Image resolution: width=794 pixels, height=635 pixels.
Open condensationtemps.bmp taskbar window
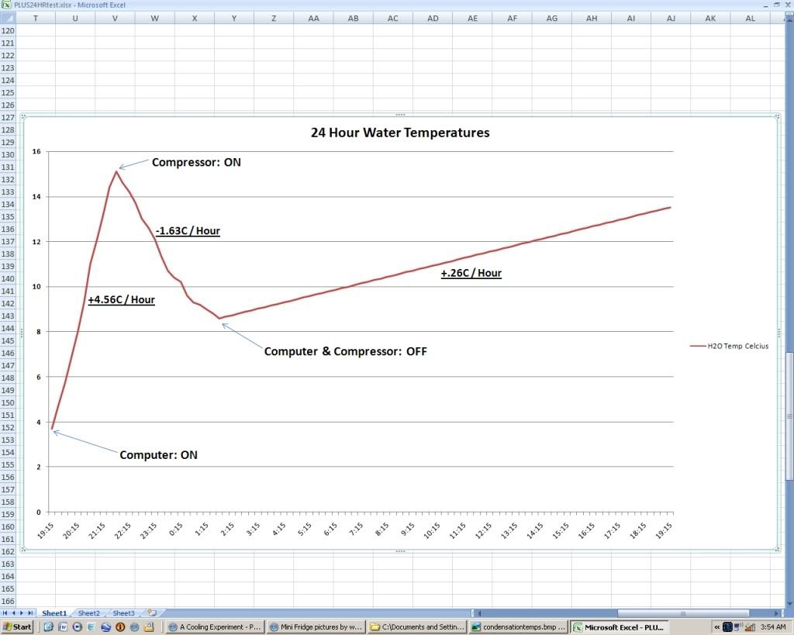click(x=518, y=626)
